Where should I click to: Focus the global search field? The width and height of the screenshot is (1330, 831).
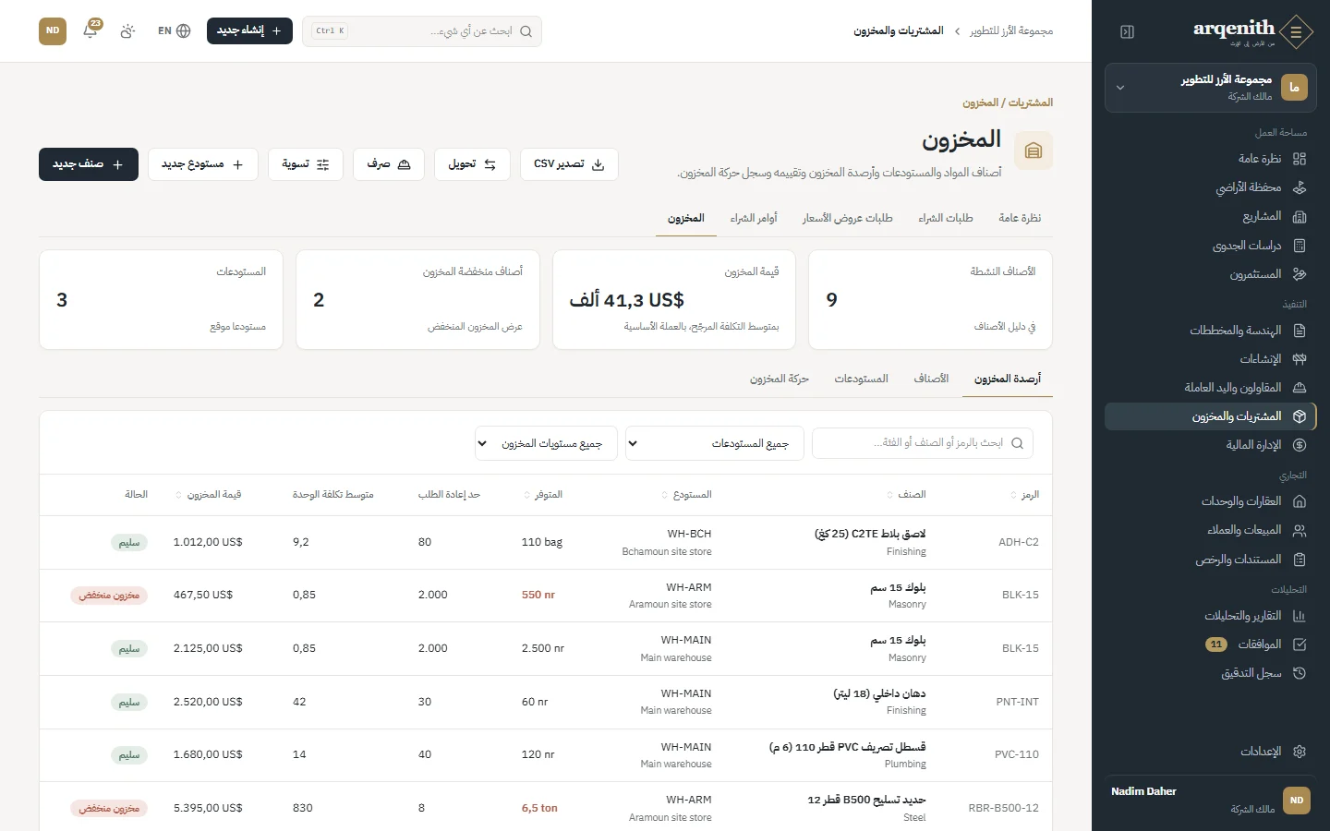coord(422,30)
